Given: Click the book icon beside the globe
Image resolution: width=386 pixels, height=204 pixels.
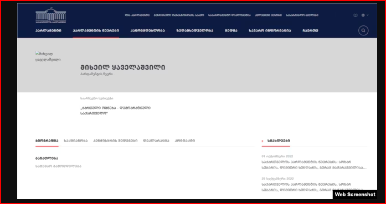Looking at the screenshot, I should [x=355, y=15].
